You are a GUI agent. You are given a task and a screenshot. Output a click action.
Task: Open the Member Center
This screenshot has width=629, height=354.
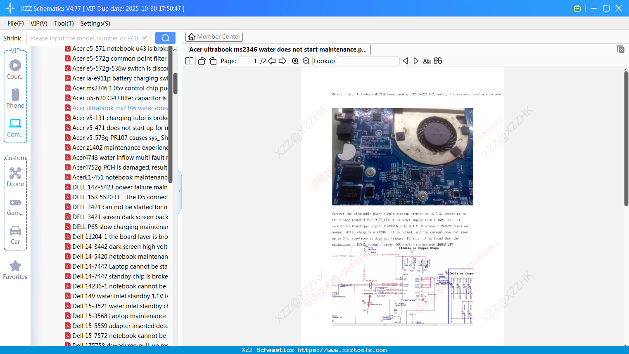pos(214,37)
